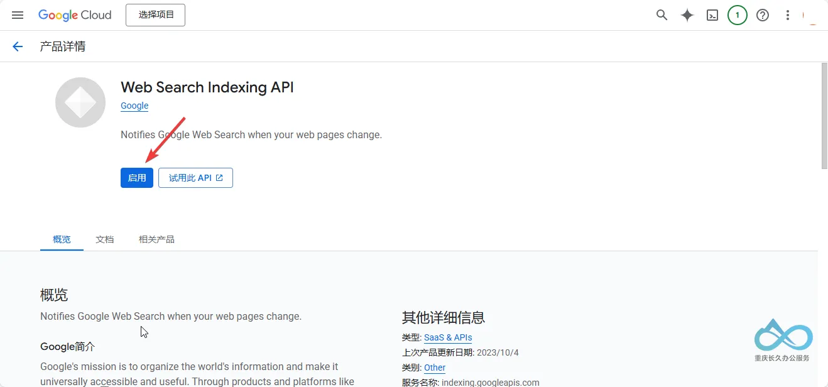Click the Google简介 subheading

[68, 346]
